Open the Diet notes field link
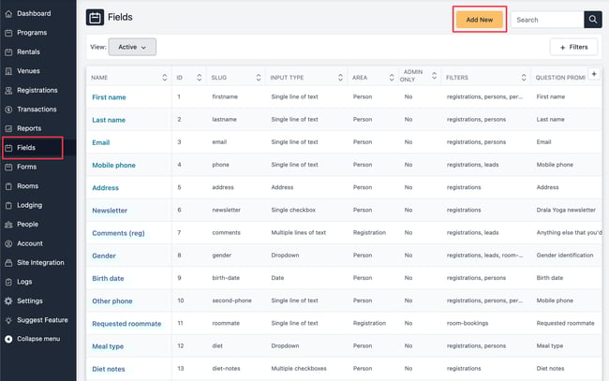Image resolution: width=609 pixels, height=381 pixels. pos(109,369)
